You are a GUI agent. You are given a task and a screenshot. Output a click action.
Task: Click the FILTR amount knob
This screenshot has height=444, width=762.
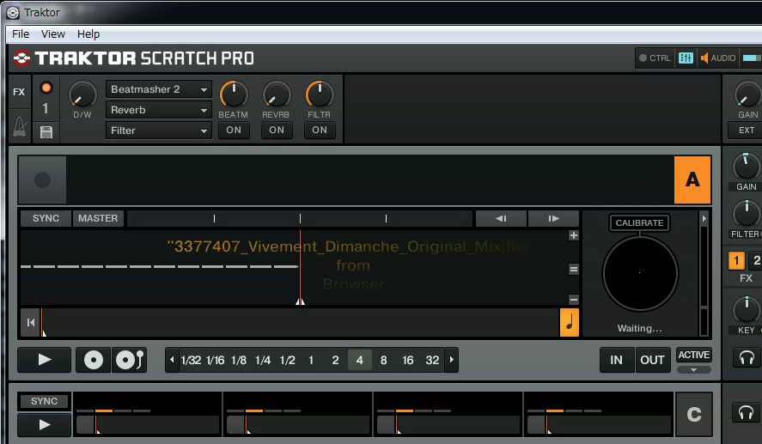[320, 94]
